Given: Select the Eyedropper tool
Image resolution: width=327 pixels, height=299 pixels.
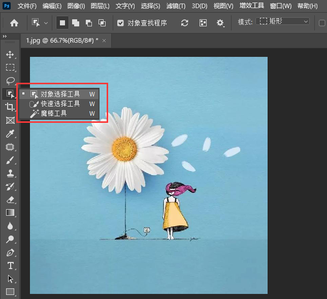Looking at the screenshot, I should point(10,134).
